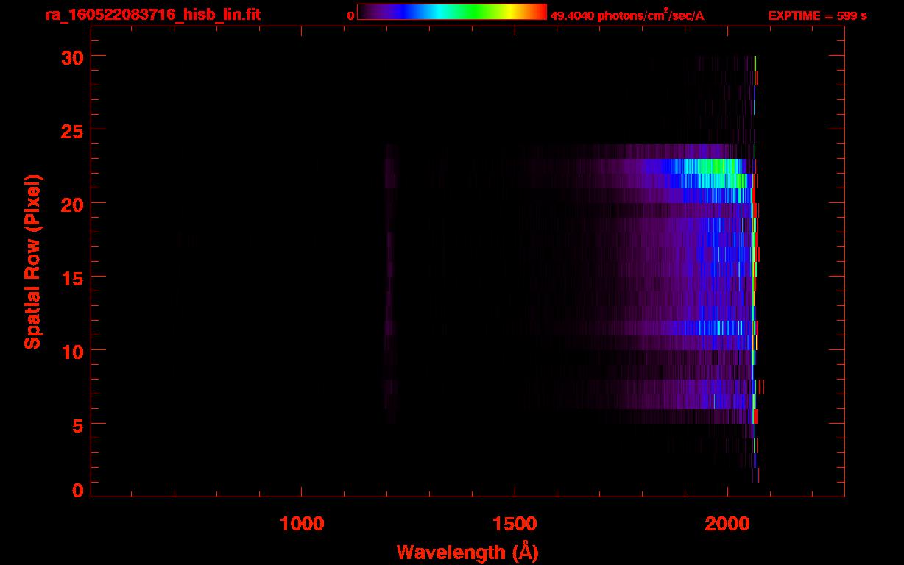Click the EXPTIME = 599 s text
The width and height of the screenshot is (904, 565).
click(x=817, y=15)
